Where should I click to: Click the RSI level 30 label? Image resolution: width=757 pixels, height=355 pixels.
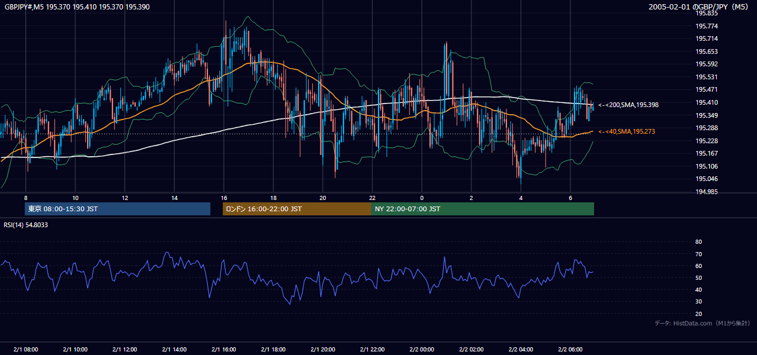tap(698, 302)
